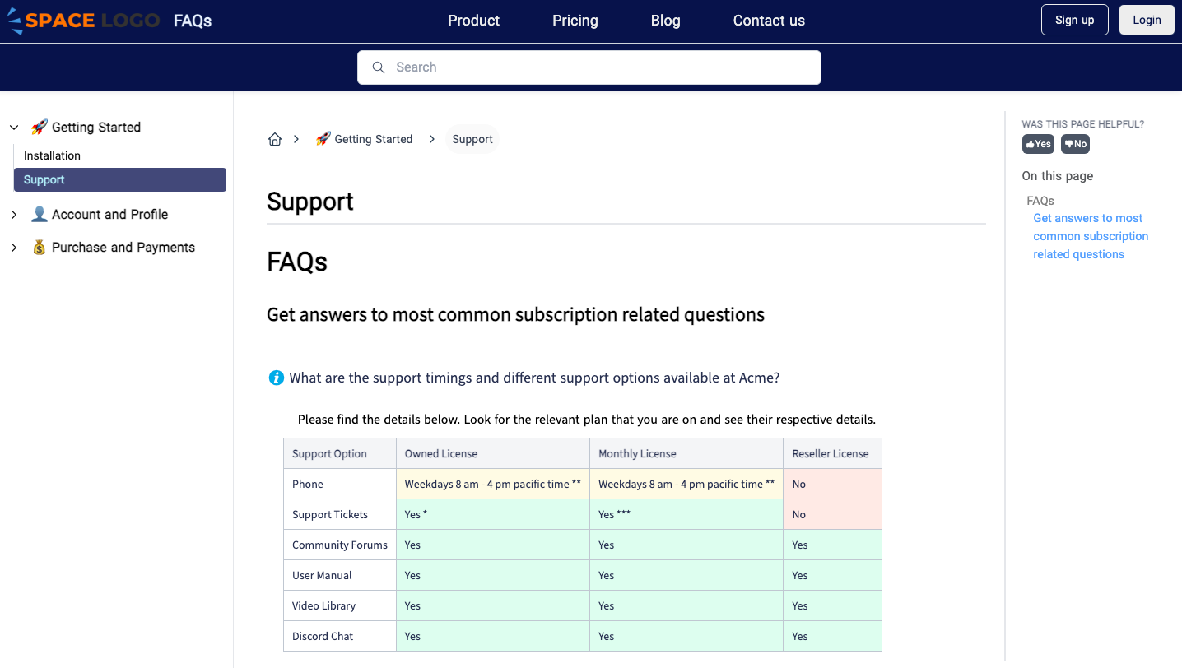1182x668 pixels.
Task: Click inside the Search input field
Action: [589, 67]
